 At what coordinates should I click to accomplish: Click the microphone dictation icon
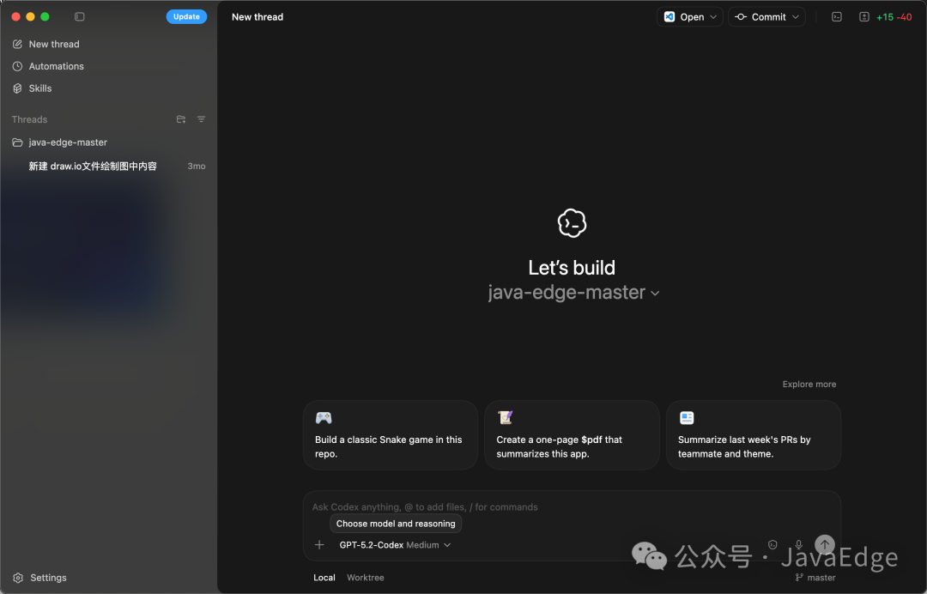pyautogui.click(x=799, y=544)
